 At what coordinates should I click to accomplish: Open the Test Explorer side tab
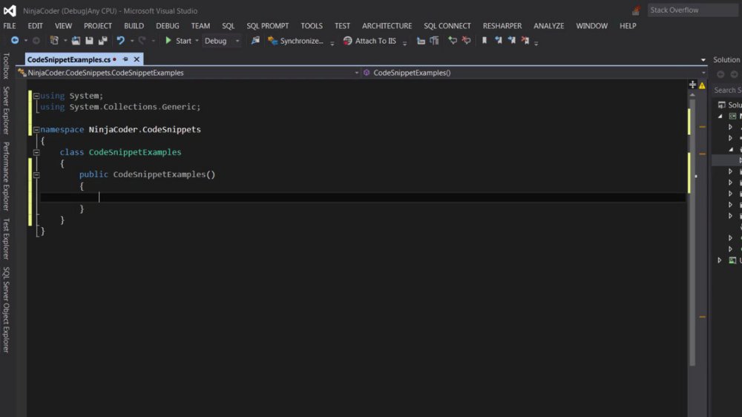pos(6,239)
